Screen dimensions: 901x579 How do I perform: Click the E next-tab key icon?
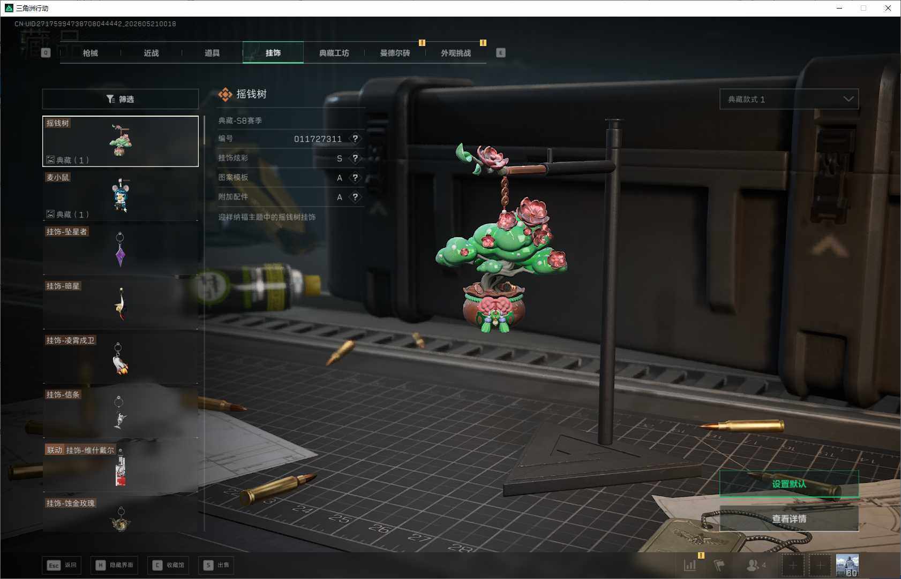(501, 53)
